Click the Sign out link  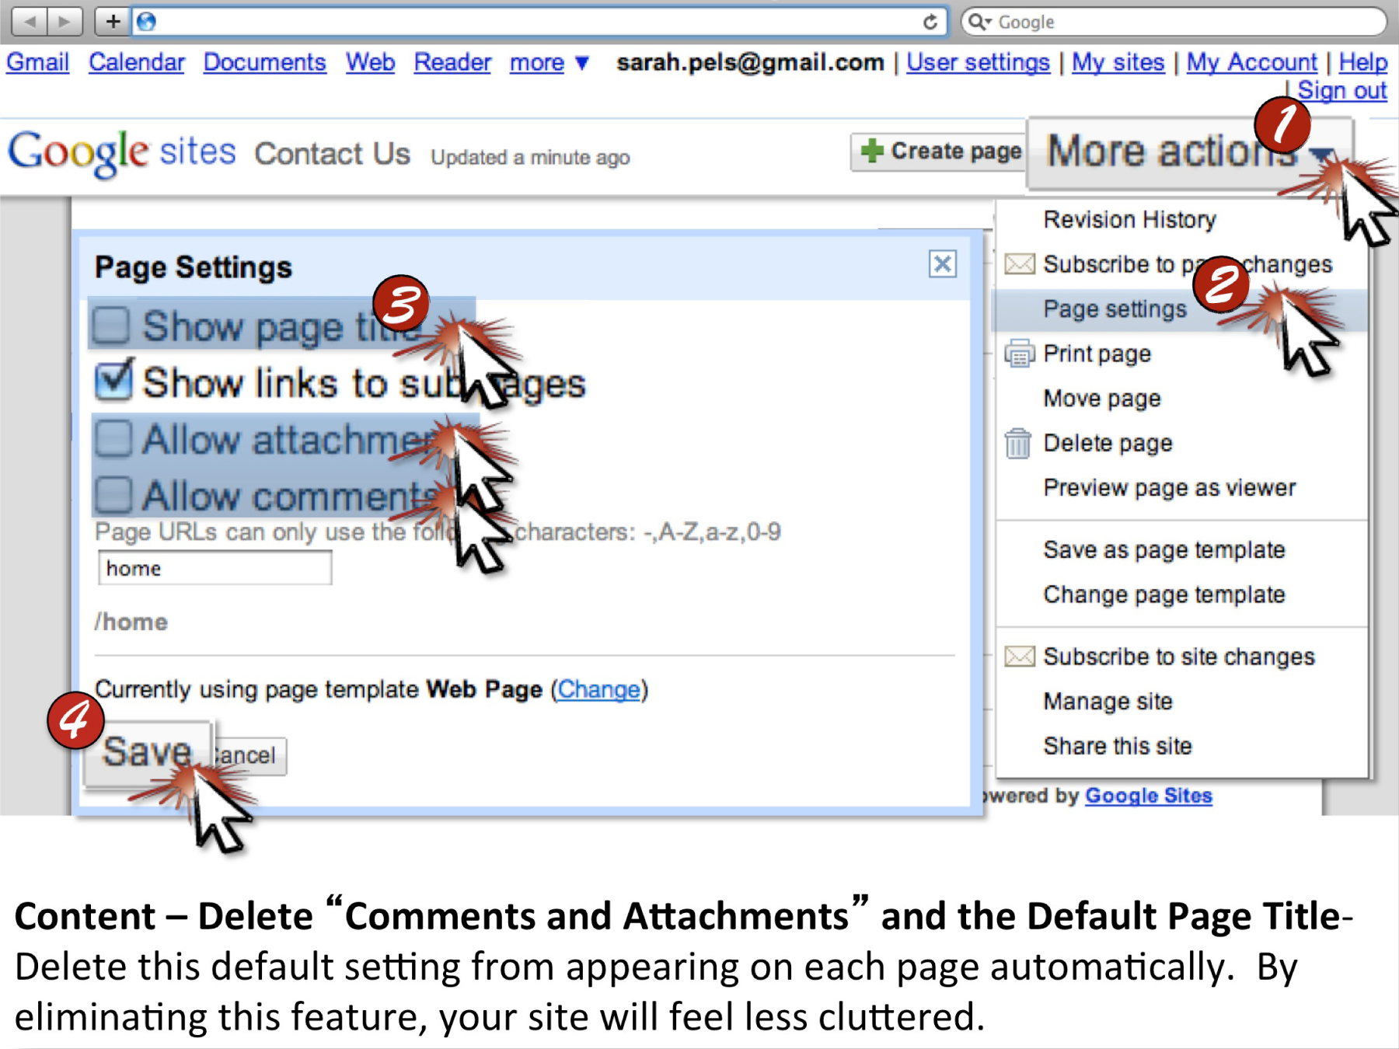(1342, 90)
